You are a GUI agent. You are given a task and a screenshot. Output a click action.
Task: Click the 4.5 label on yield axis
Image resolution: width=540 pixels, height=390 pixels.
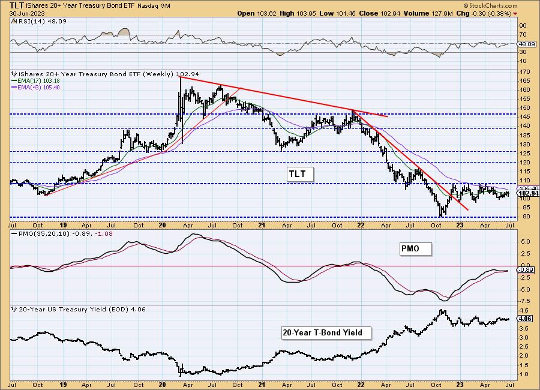pyautogui.click(x=524, y=310)
